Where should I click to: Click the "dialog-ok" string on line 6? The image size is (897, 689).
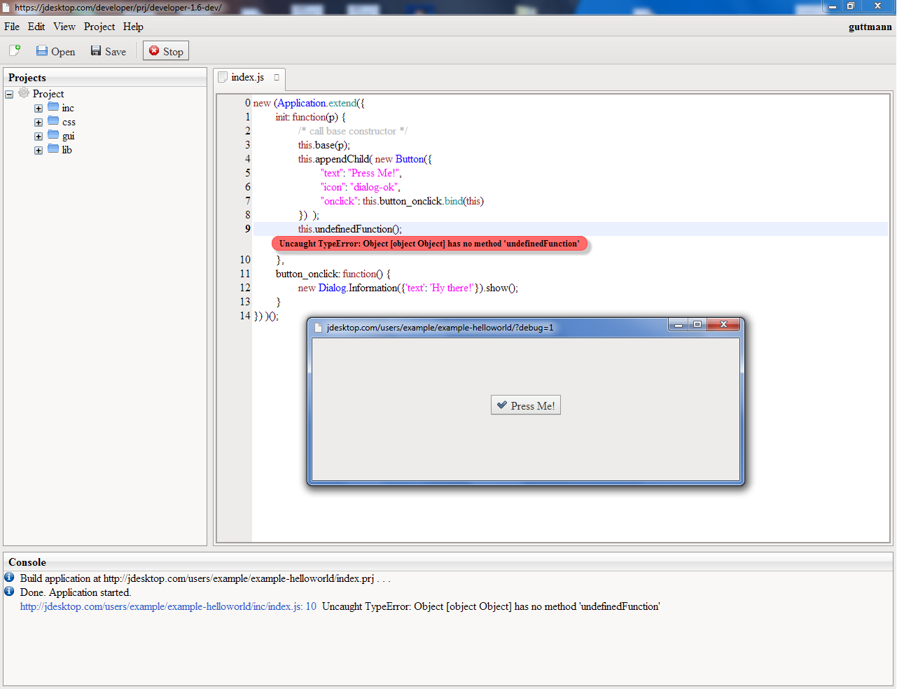374,187
